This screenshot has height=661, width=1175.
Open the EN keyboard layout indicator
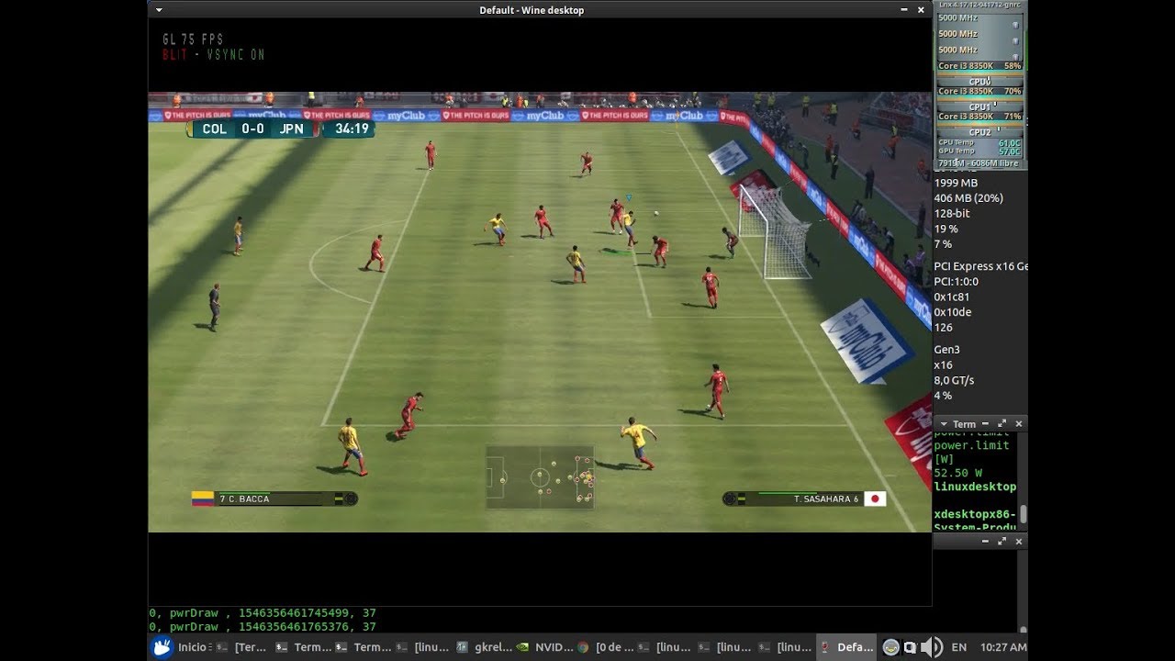point(959,647)
